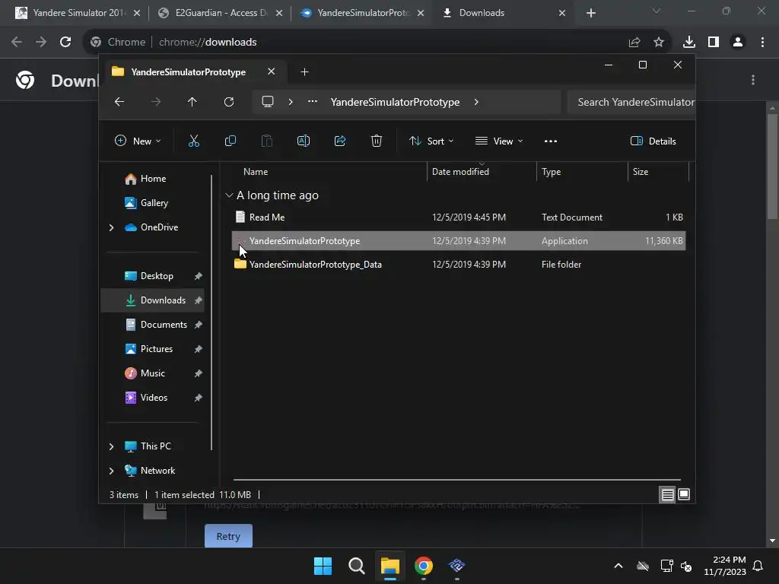Copy the selected item in Explorer toolbar
The image size is (779, 584).
tap(230, 141)
